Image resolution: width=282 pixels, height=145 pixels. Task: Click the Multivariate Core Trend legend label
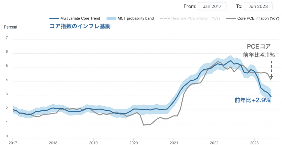point(80,18)
